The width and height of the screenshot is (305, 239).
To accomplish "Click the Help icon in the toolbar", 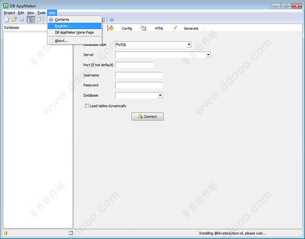I will click(x=112, y=20).
